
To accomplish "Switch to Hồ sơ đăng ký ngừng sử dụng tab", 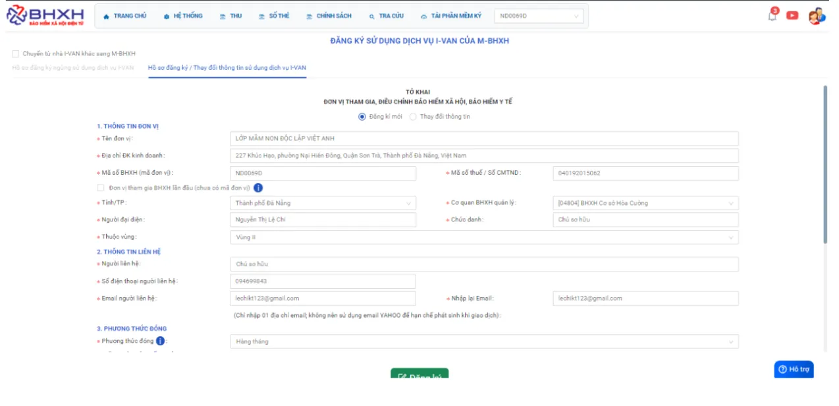I will [x=72, y=67].
